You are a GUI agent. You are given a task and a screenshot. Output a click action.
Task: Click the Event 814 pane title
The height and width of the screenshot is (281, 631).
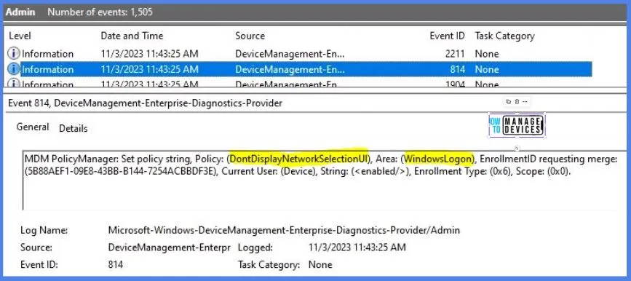(x=145, y=103)
